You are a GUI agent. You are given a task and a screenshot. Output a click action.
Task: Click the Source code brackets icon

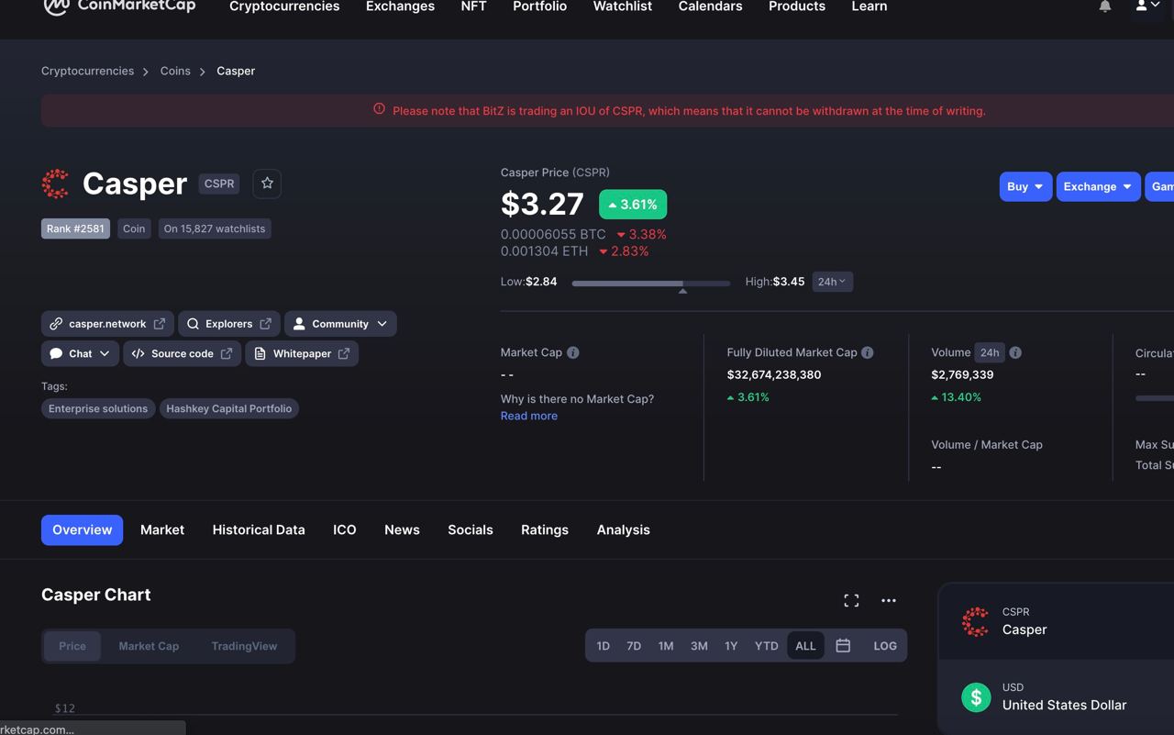tap(138, 353)
